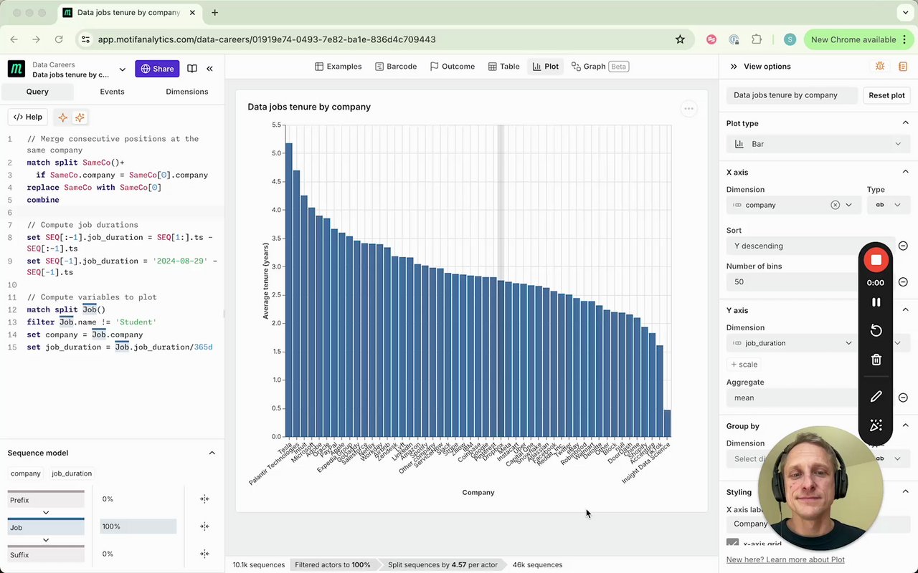Screen dimensions: 918x573
Task: Reload the page
Action: click(x=59, y=39)
